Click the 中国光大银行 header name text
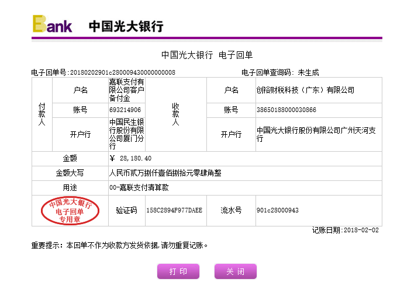The width and height of the screenshot is (404, 286). tap(126, 26)
